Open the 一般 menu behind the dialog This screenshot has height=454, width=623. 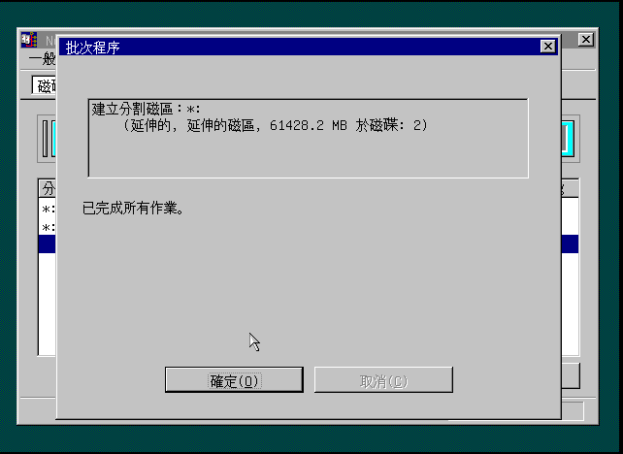pos(42,59)
